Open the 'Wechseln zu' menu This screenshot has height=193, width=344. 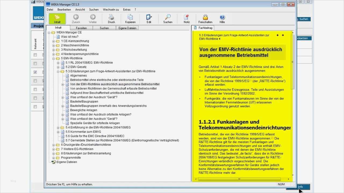[x=111, y=9]
